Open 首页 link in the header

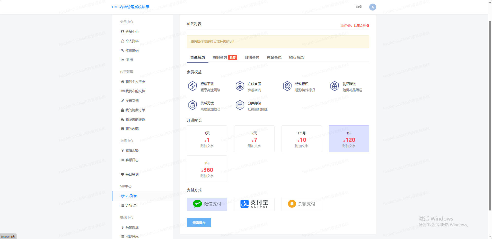coord(359,7)
